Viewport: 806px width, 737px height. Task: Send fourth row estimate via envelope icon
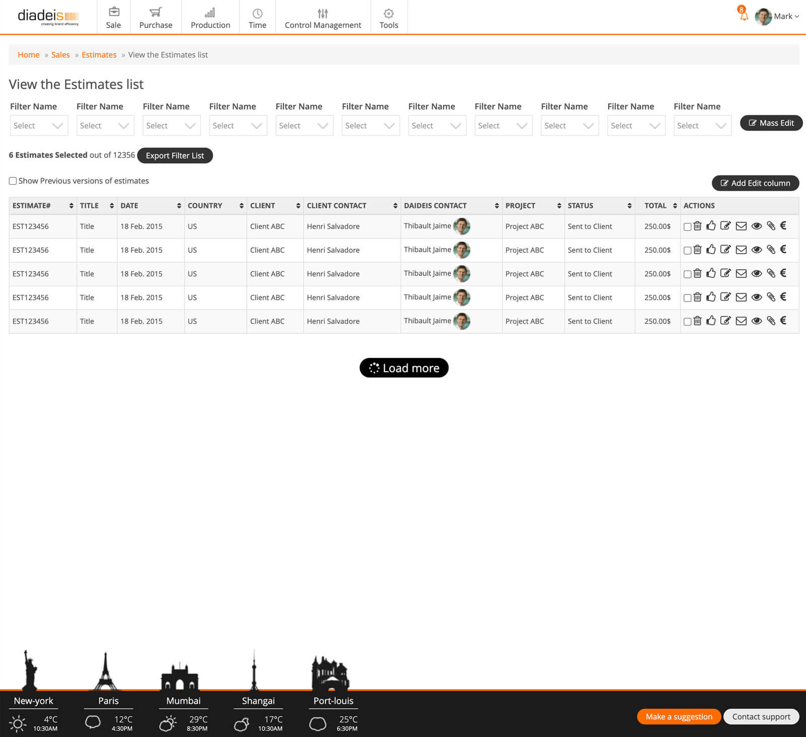click(x=741, y=298)
